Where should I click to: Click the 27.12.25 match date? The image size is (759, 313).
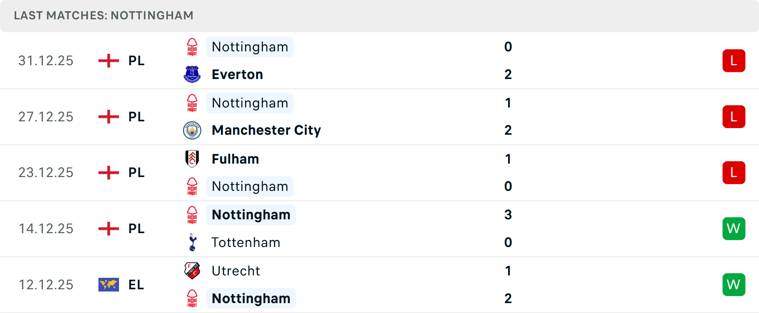[x=46, y=117]
